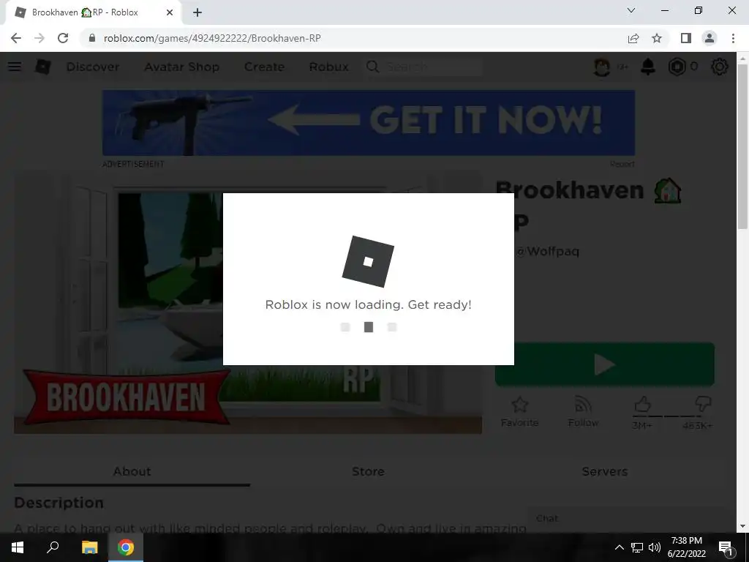Toggle the Chrome side panel
This screenshot has height=562, width=749.
686,38
